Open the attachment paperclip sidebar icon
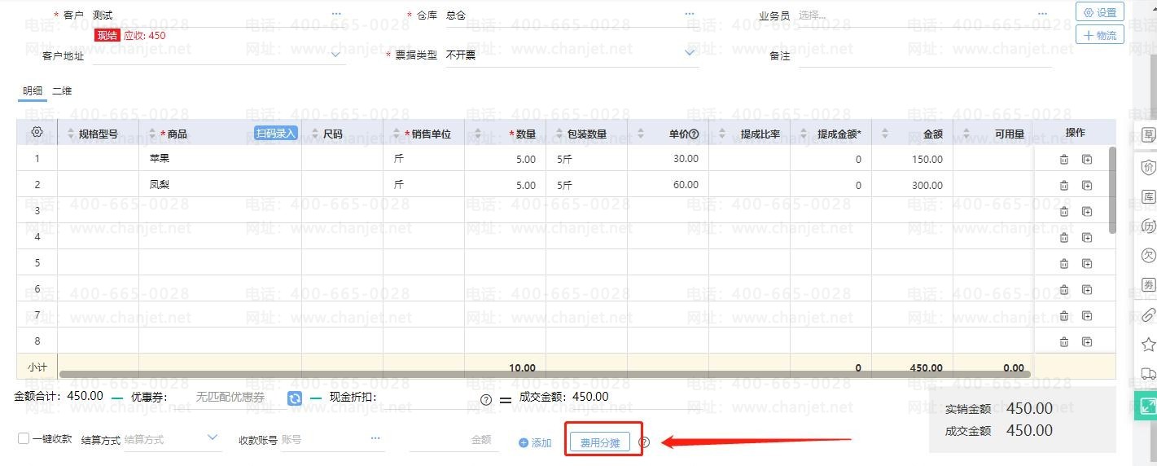The height and width of the screenshot is (466, 1157). click(1149, 314)
